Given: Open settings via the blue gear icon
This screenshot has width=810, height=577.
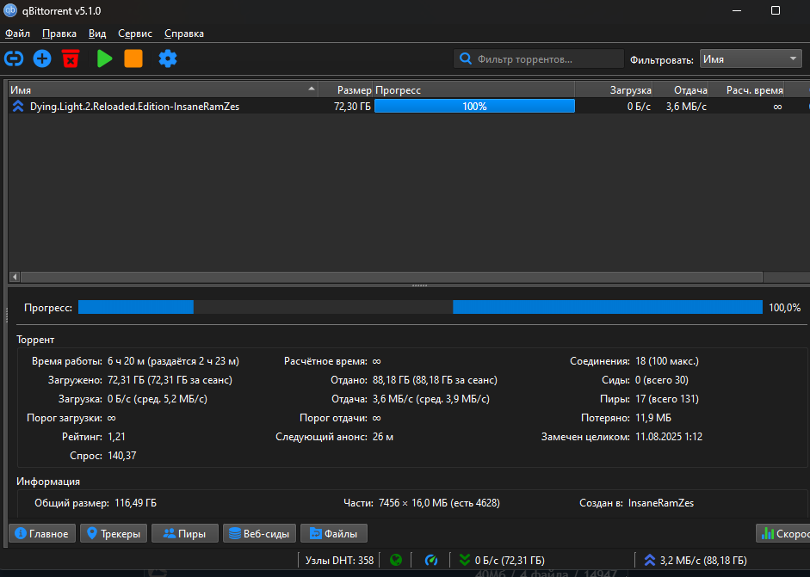Looking at the screenshot, I should pos(168,58).
